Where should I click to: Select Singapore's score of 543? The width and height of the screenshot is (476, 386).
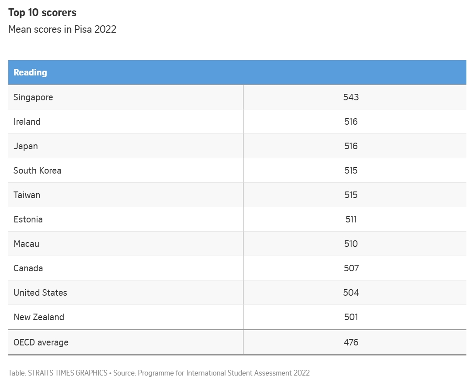pyautogui.click(x=351, y=97)
